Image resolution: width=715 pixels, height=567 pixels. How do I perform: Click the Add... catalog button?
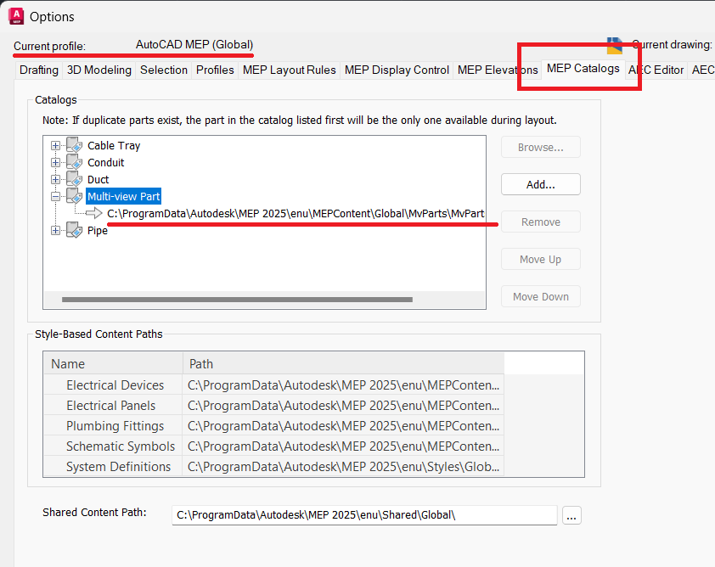[540, 184]
